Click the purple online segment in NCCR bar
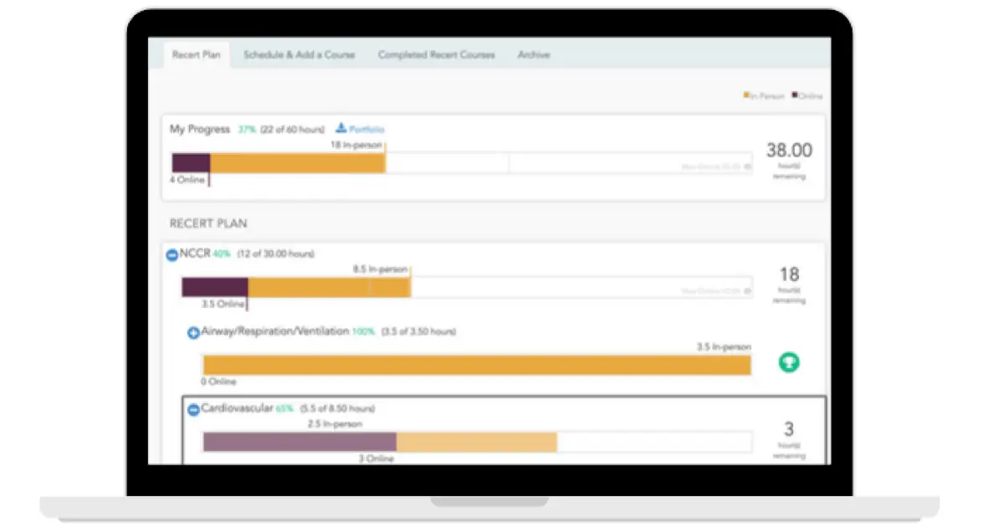Image resolution: width=1004 pixels, height=527 pixels. click(x=214, y=287)
